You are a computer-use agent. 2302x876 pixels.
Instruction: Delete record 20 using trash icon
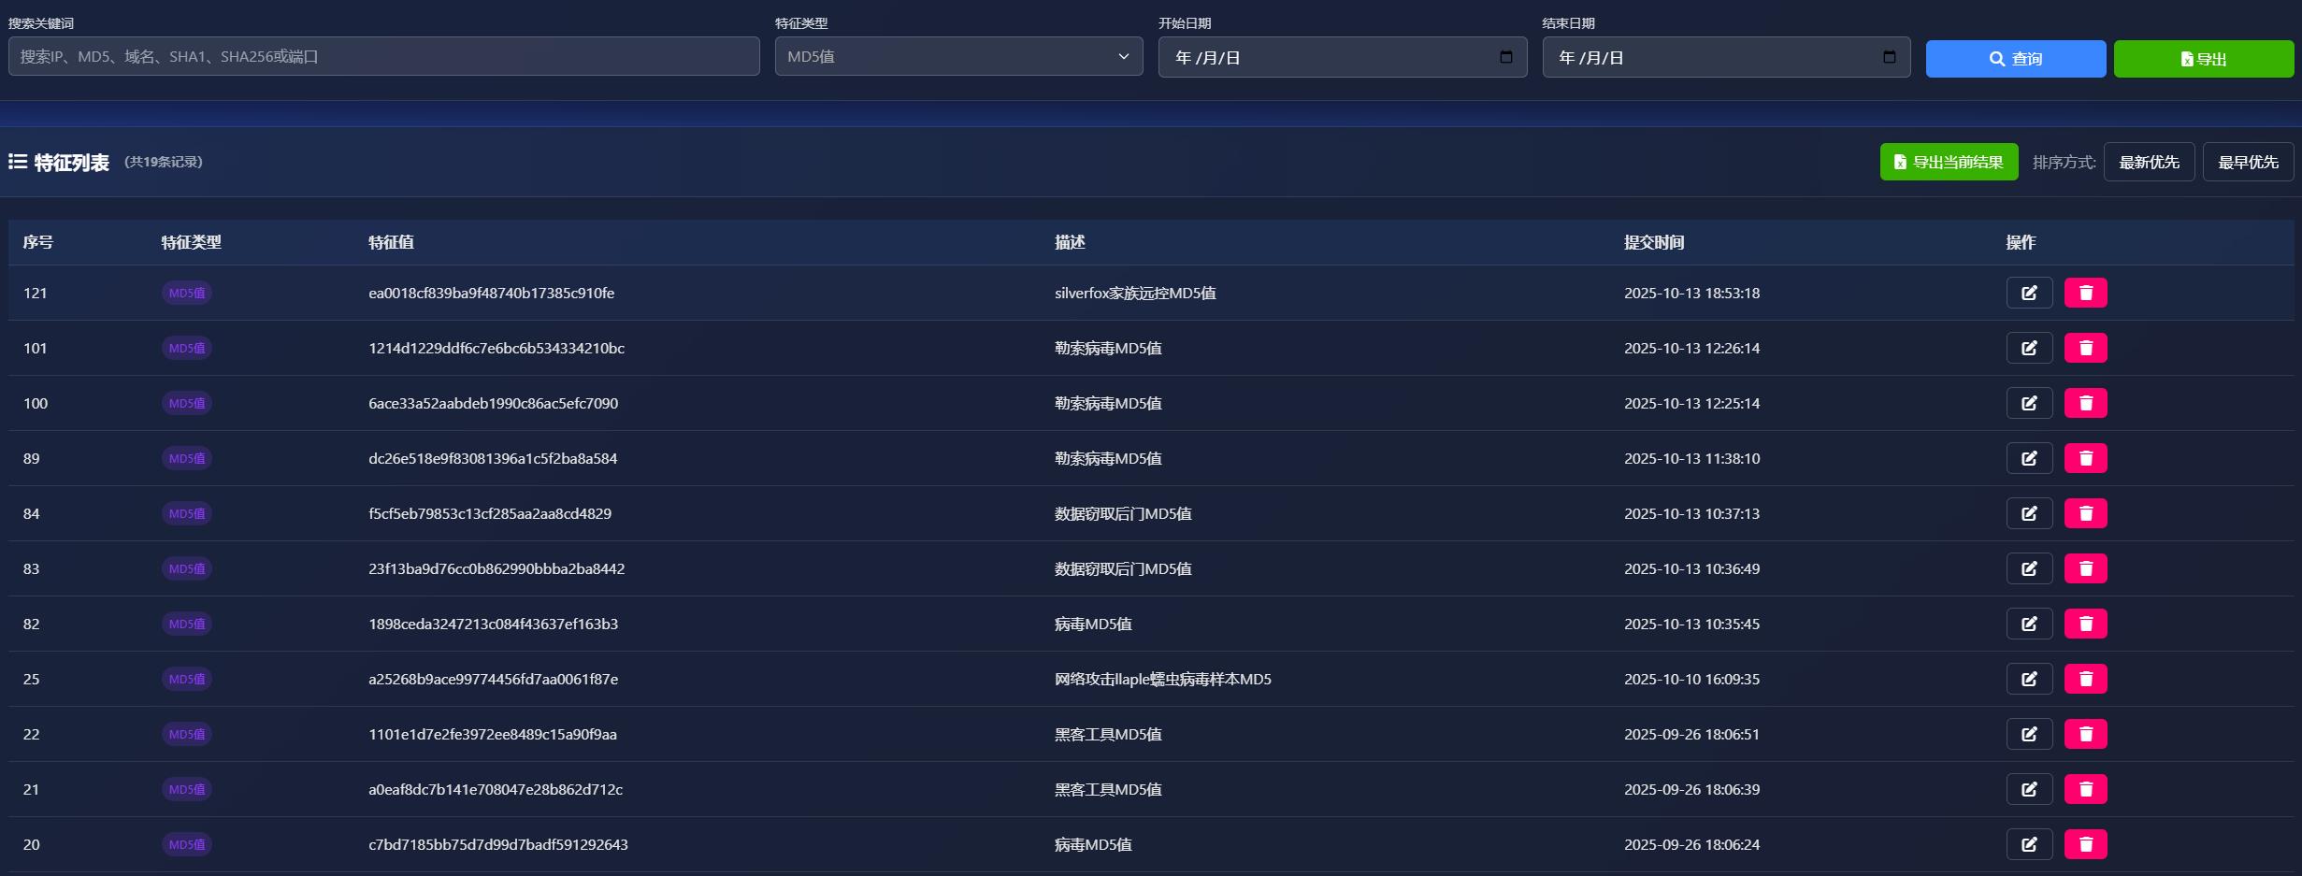click(x=2085, y=844)
